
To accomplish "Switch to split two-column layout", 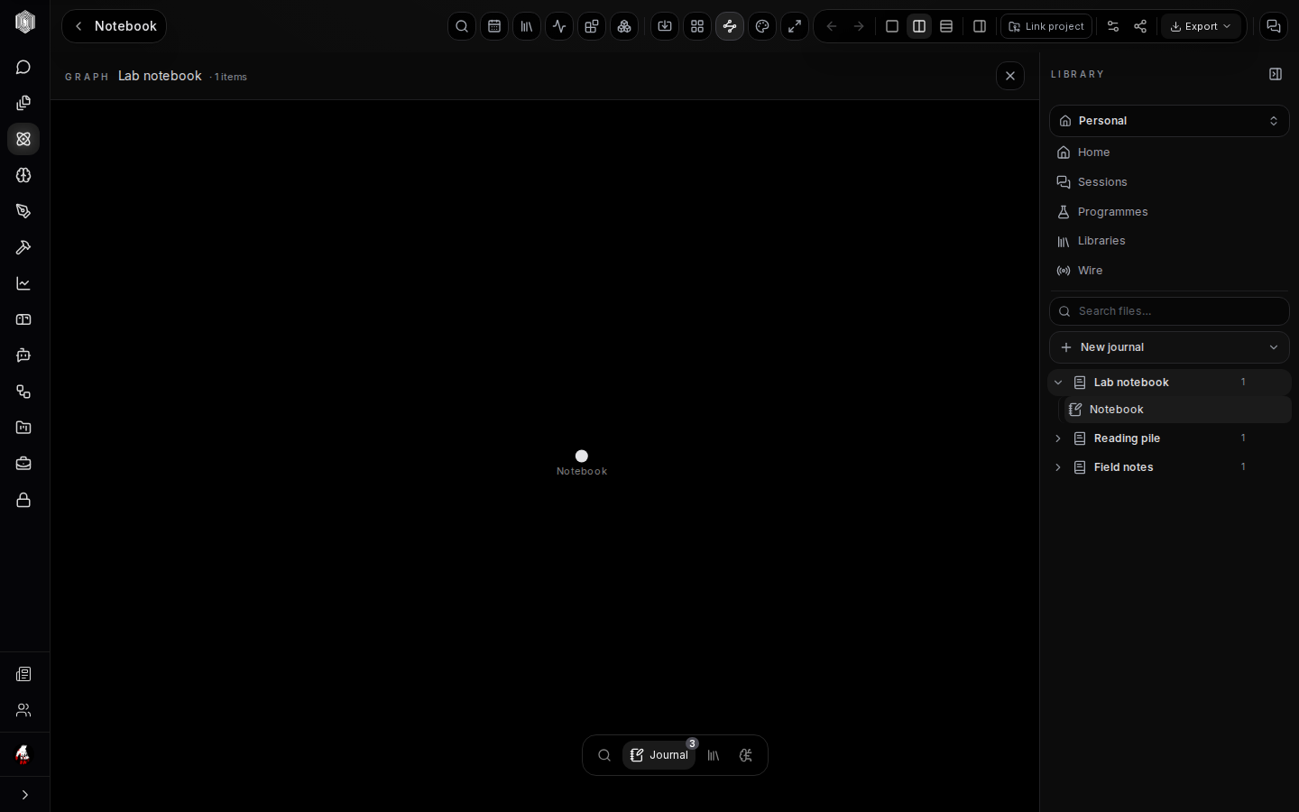I will 919,26.
